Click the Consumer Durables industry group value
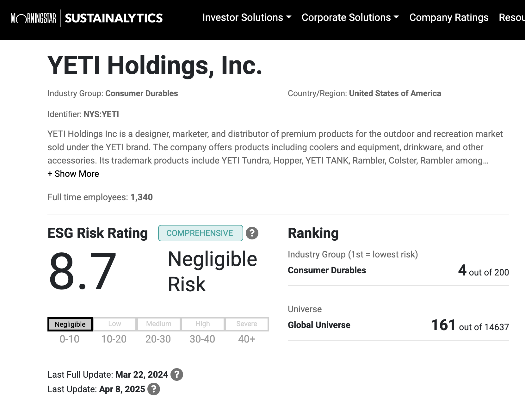The height and width of the screenshot is (408, 525). coord(142,93)
